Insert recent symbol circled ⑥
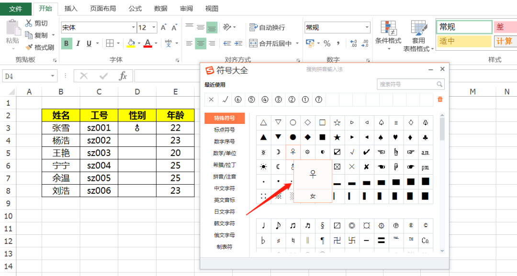The height and width of the screenshot is (276, 517). tap(238, 99)
